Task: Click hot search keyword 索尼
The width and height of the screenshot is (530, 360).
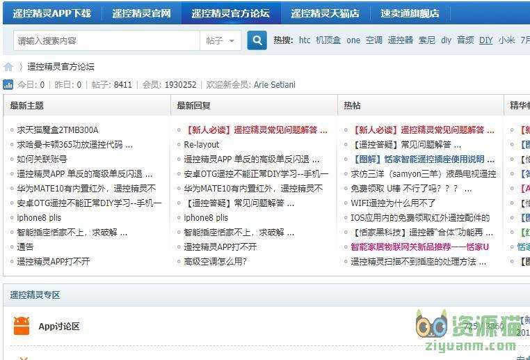Action: pyautogui.click(x=427, y=40)
